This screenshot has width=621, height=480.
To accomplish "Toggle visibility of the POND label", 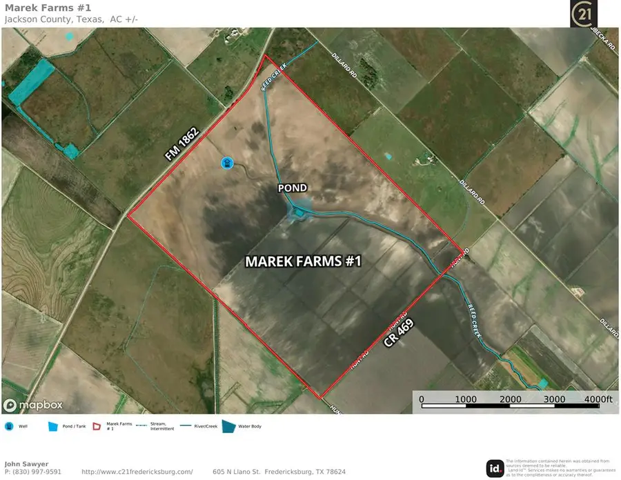I will [x=292, y=188].
